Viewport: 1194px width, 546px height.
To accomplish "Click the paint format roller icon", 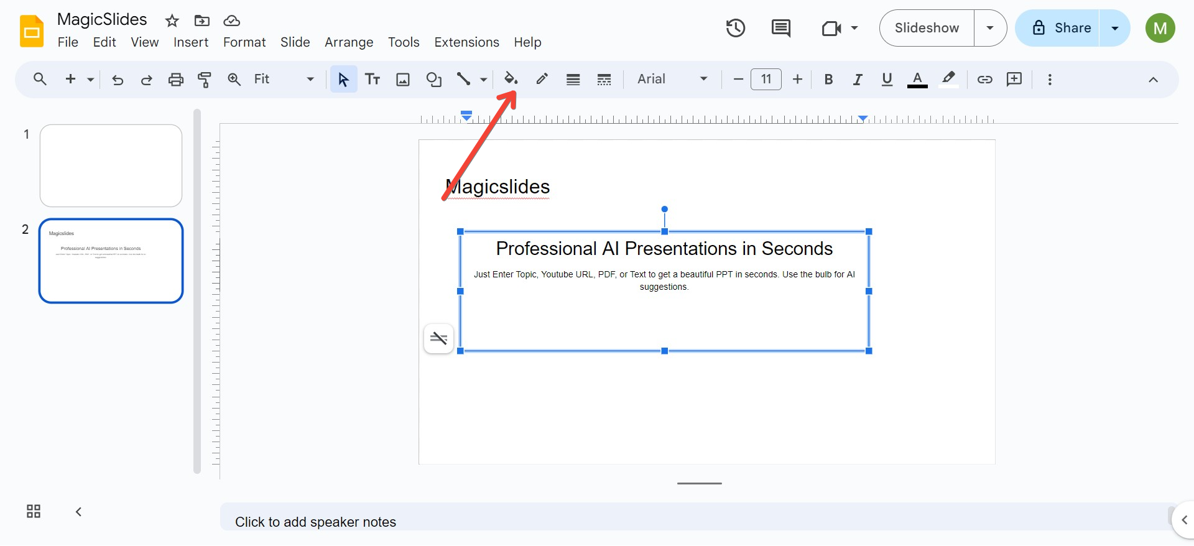I will point(205,79).
